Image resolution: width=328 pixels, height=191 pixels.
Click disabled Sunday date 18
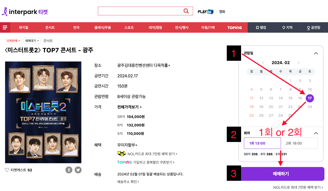pyautogui.click(x=252, y=107)
